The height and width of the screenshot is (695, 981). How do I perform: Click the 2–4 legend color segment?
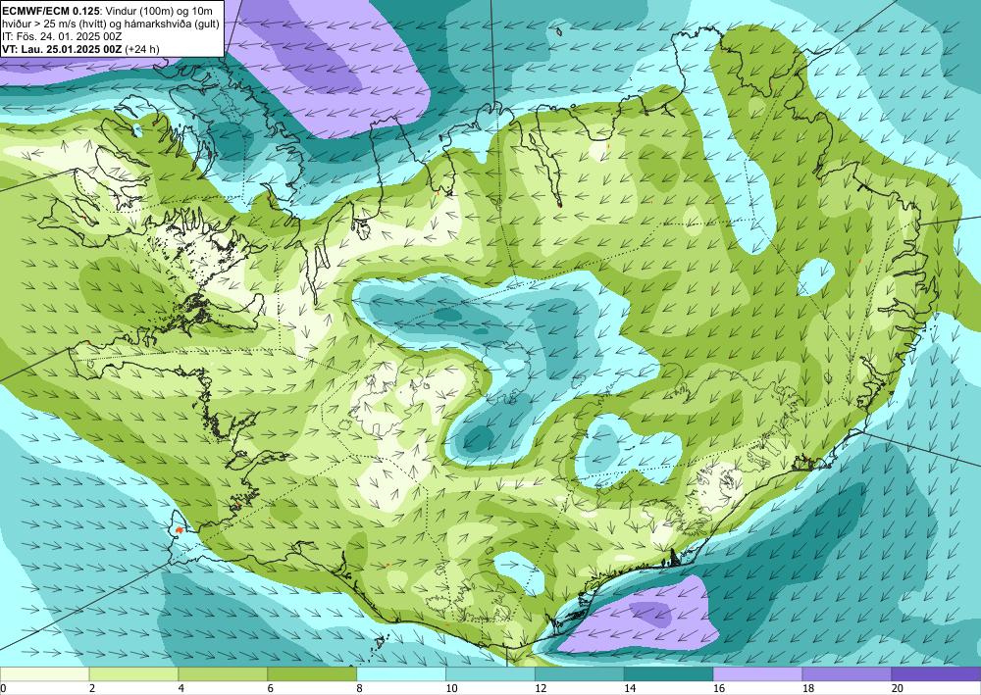click(133, 674)
